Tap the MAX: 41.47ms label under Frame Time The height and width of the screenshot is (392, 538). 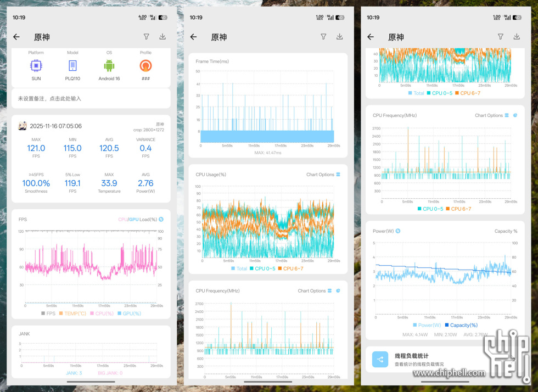(268, 153)
